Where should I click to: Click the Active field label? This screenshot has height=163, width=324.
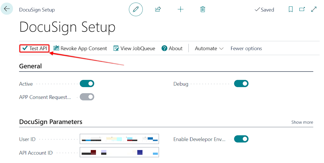26,84
